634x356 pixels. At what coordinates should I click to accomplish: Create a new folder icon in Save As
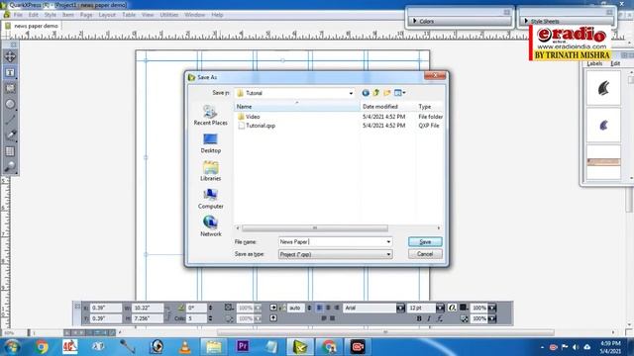(387, 93)
